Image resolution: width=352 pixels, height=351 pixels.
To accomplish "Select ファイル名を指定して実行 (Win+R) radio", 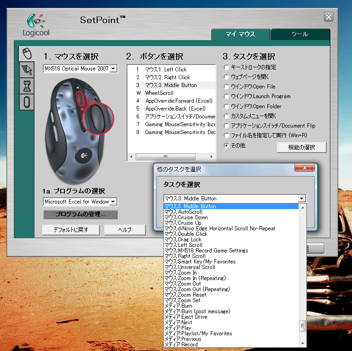I will tap(226, 135).
